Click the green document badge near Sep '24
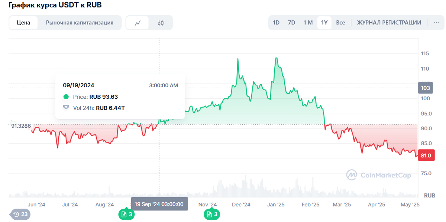The width and height of the screenshot is (446, 222). click(126, 214)
